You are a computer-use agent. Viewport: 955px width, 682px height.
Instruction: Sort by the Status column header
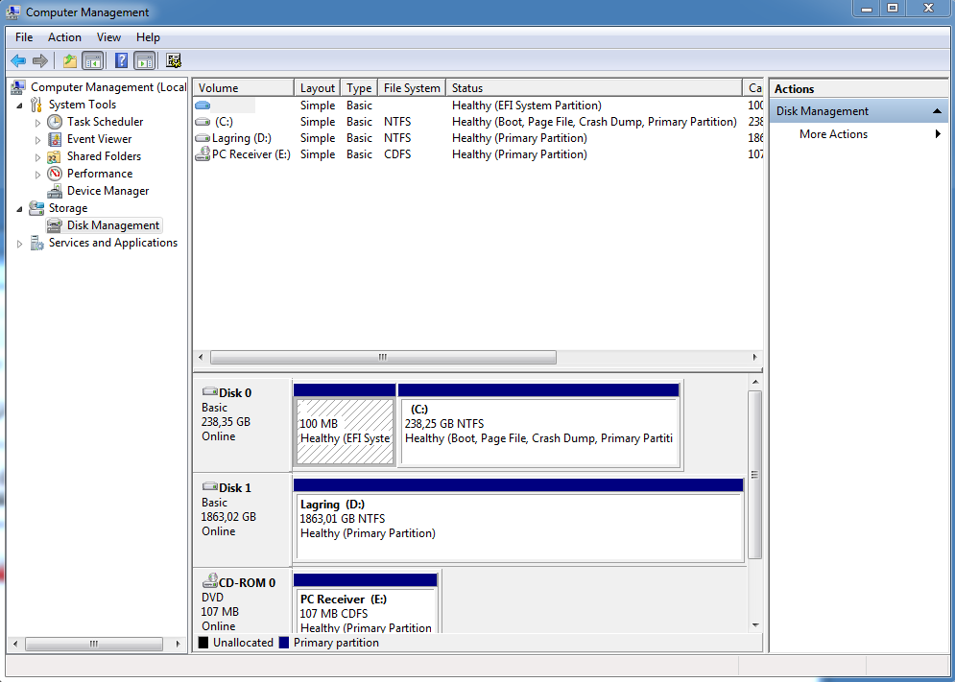tap(594, 88)
